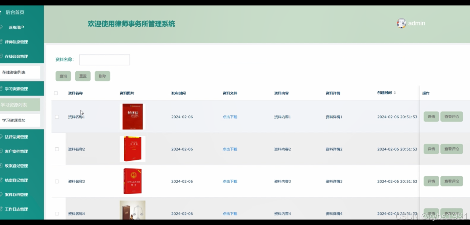
Task: Go to 后台首页
Action: tap(15, 13)
